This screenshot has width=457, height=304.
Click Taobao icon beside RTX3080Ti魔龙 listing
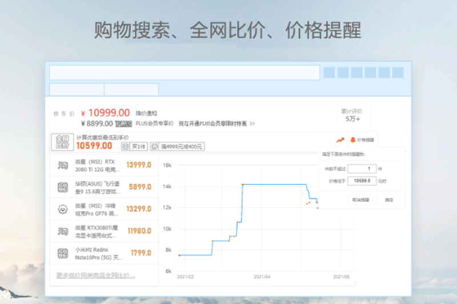click(x=63, y=230)
